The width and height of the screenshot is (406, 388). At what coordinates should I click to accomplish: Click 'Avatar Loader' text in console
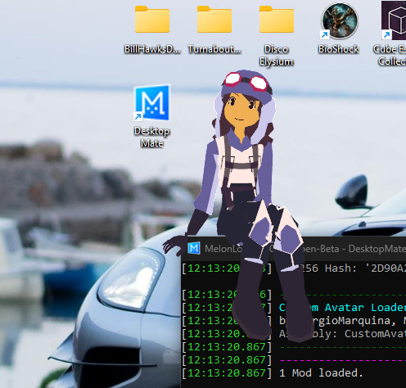tap(365, 308)
